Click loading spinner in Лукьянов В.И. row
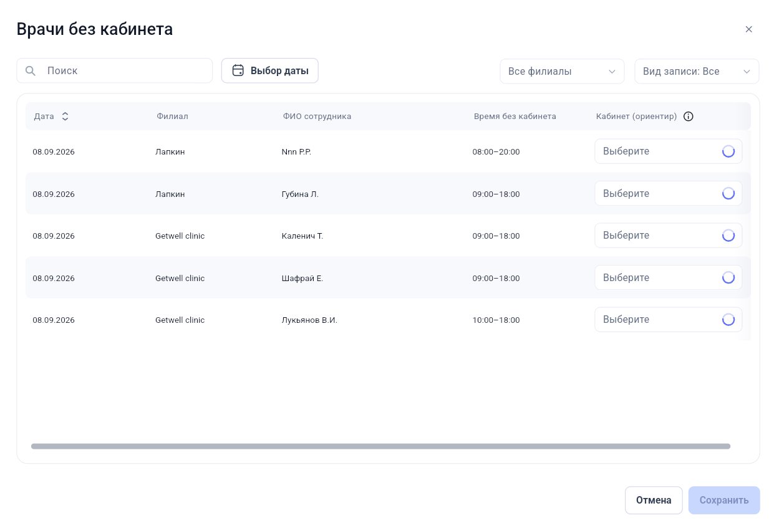The image size is (769, 531). [728, 319]
